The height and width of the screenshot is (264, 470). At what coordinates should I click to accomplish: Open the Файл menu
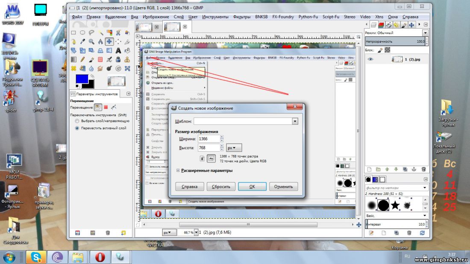(77, 17)
